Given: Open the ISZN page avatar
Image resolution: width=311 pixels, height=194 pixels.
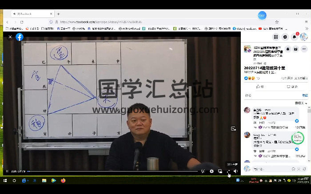Looking at the screenshot, I should pyautogui.click(x=247, y=49).
